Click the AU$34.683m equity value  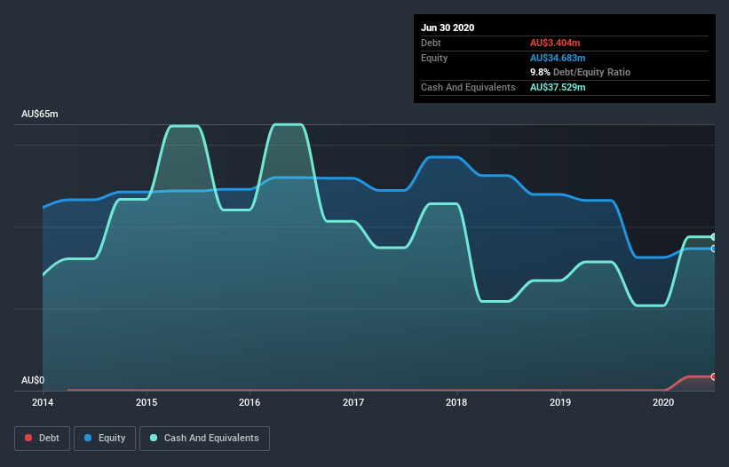coord(558,58)
